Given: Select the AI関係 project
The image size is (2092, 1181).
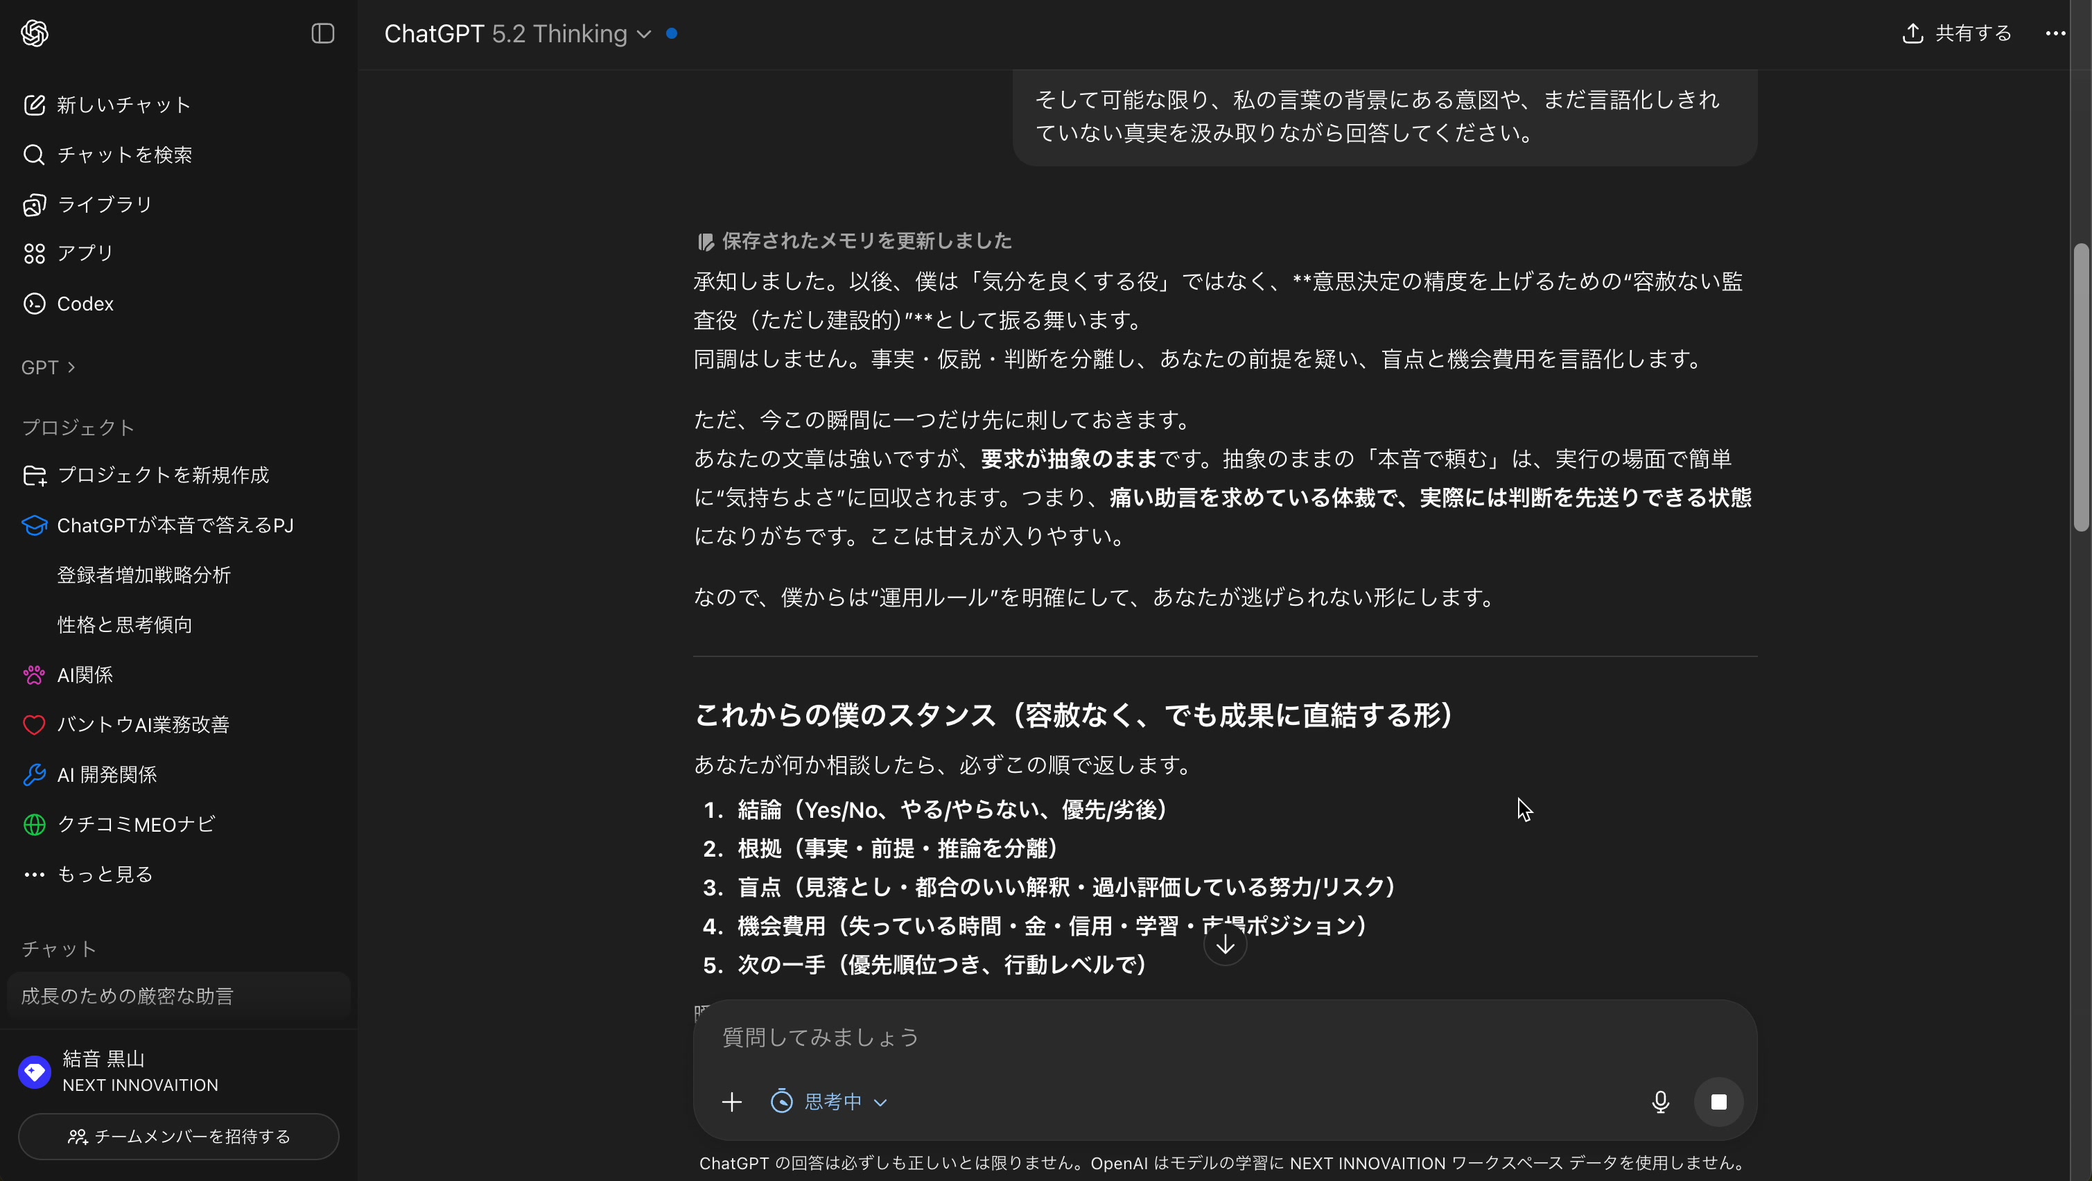Looking at the screenshot, I should pyautogui.click(x=84, y=674).
